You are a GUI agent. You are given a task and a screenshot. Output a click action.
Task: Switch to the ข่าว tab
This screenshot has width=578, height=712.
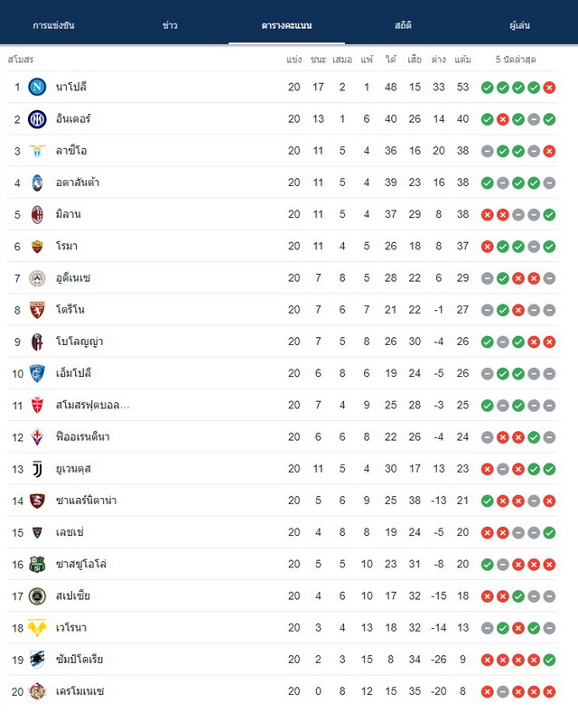(x=170, y=25)
